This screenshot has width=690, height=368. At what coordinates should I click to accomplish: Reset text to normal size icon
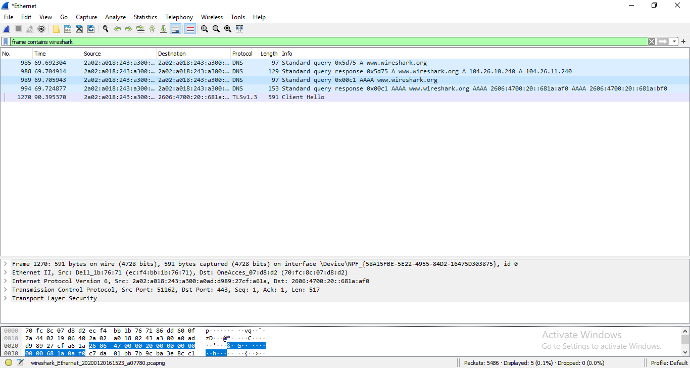(x=228, y=29)
